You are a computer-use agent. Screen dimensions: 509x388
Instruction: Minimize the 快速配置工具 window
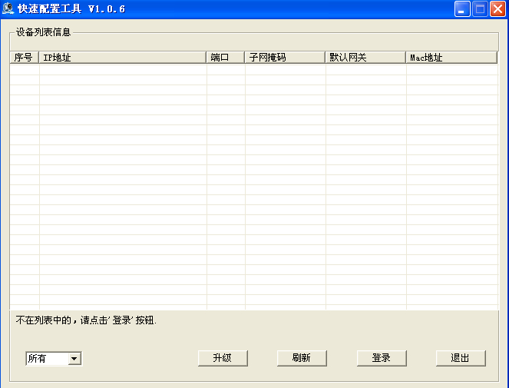tap(462, 8)
